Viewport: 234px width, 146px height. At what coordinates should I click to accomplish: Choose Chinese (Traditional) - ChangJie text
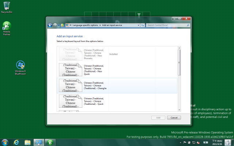pyautogui.click(x=95, y=85)
